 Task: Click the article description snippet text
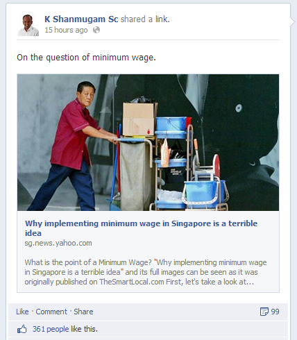pyautogui.click(x=146, y=272)
